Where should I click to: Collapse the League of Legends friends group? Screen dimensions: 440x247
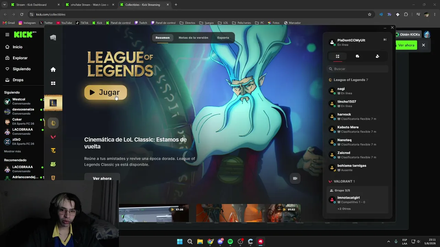tap(349, 80)
